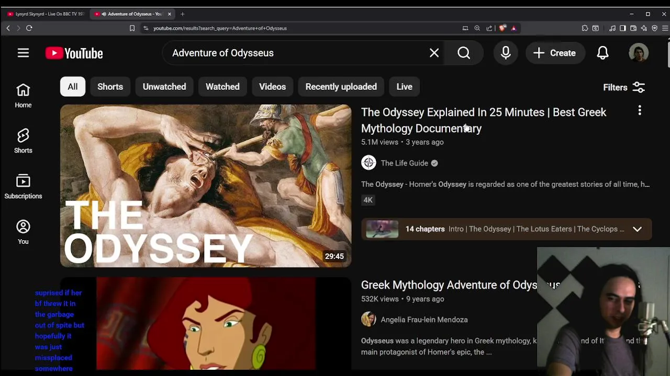Image resolution: width=670 pixels, height=376 pixels.
Task: Click The Life Guide channel avatar
Action: (368, 163)
